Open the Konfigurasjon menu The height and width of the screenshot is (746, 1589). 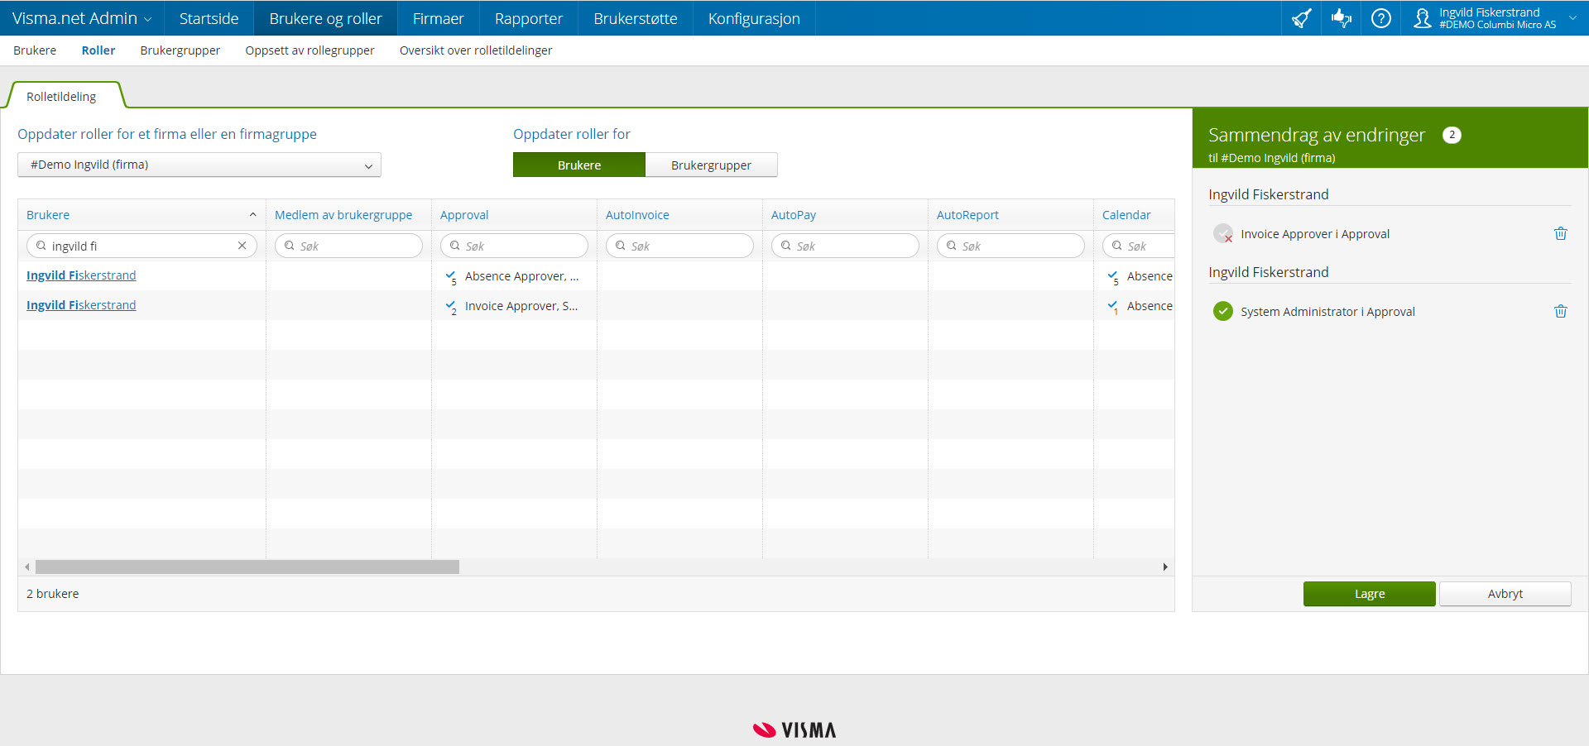[754, 18]
